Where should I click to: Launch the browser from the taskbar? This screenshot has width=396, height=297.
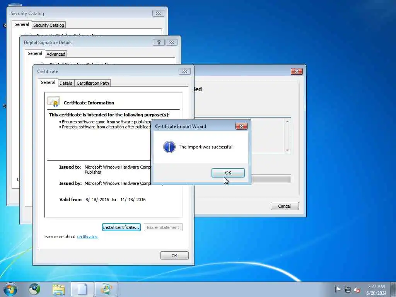(34, 289)
